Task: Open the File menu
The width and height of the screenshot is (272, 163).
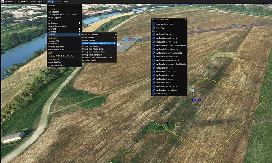Action: pyautogui.click(x=17, y=2)
